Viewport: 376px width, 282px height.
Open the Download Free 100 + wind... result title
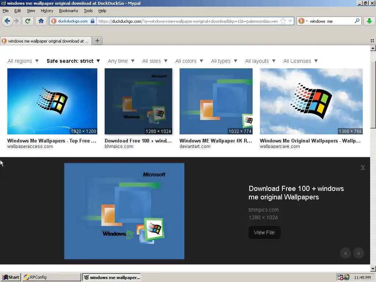138,141
